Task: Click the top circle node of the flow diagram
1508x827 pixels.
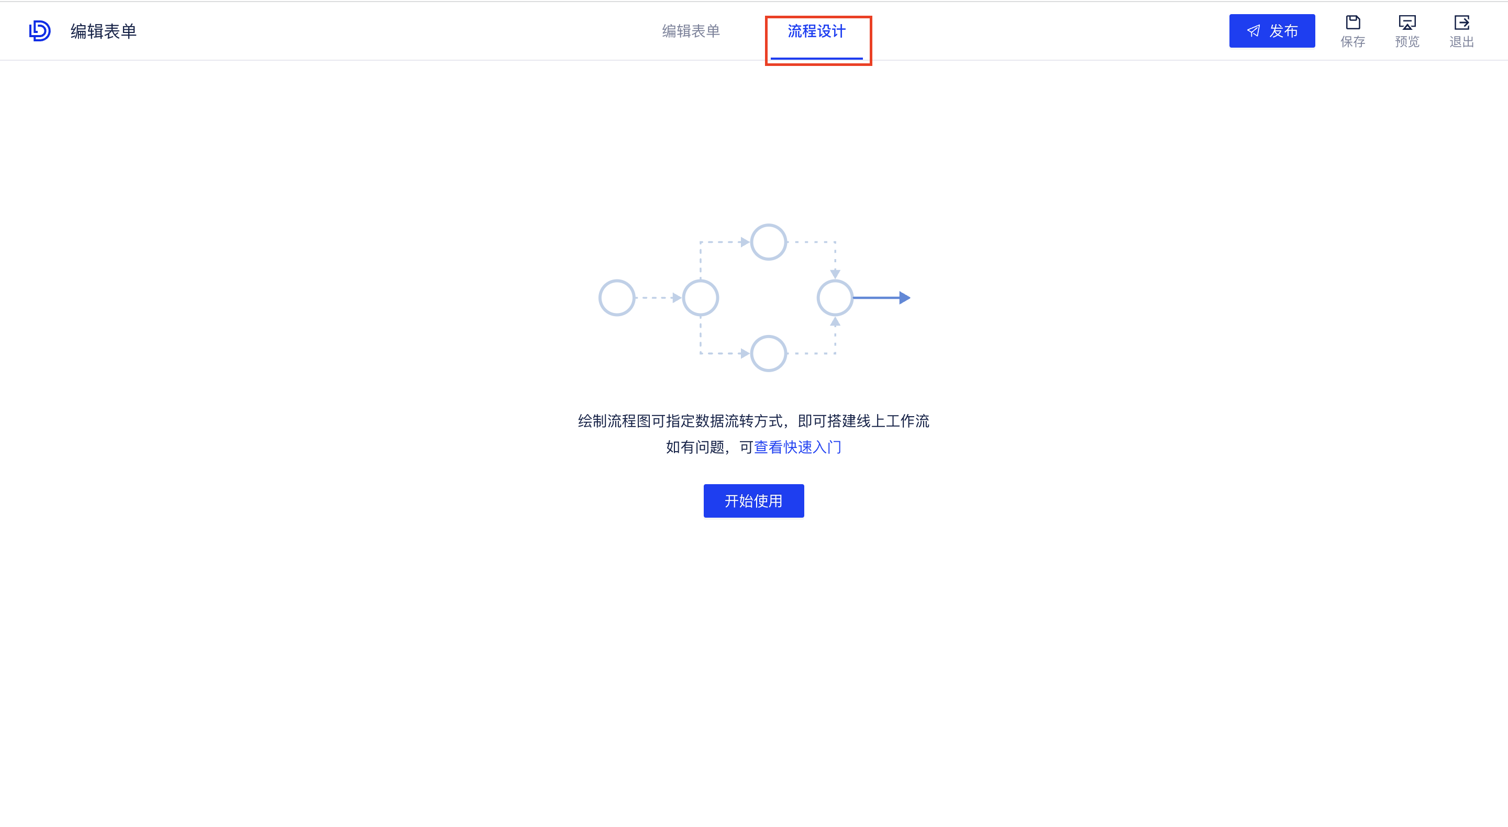Action: point(768,242)
